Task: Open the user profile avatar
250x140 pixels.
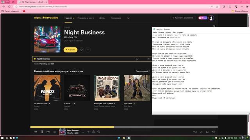Action: pos(211,18)
